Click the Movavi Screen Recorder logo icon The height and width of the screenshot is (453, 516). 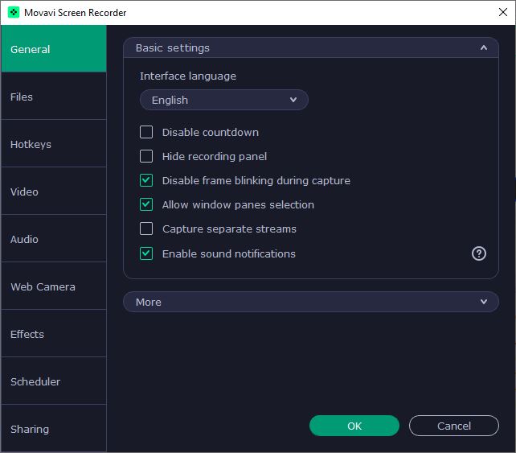pos(14,13)
